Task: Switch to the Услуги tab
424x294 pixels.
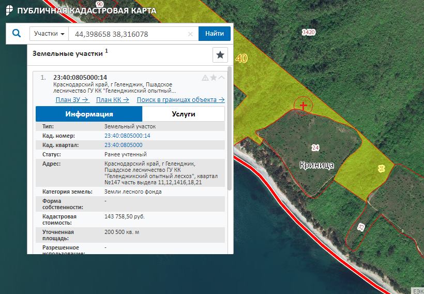Action: click(x=183, y=114)
